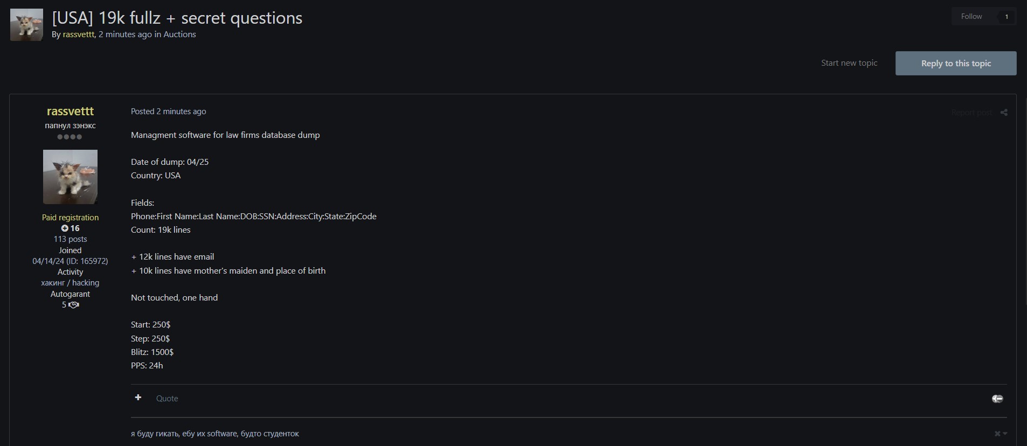Click the share post icon

tap(1004, 113)
